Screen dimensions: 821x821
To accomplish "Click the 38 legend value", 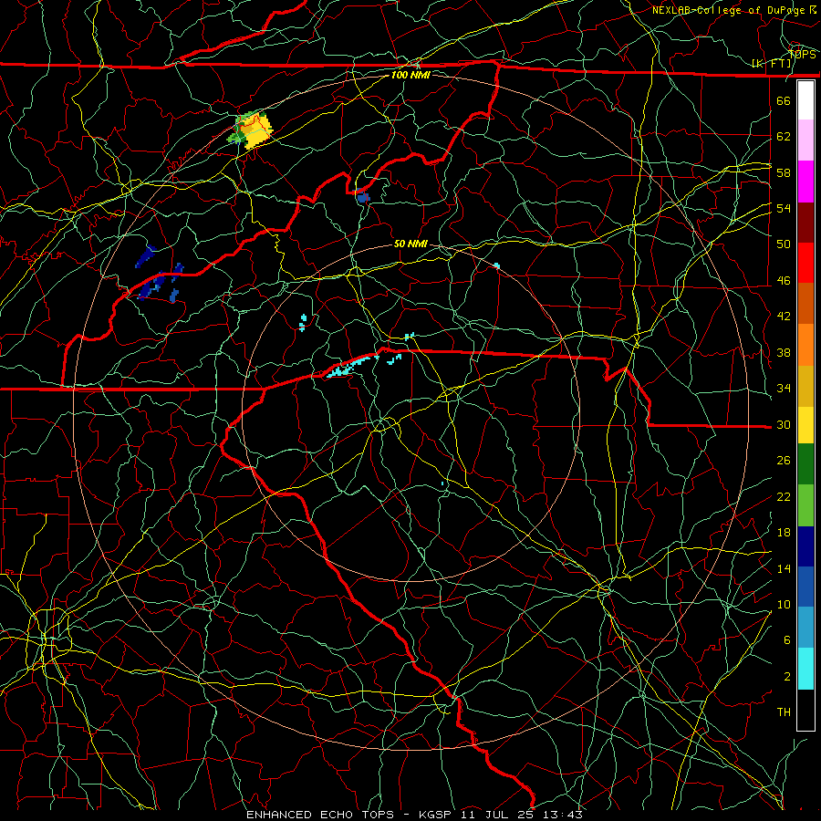I will pyautogui.click(x=784, y=352).
